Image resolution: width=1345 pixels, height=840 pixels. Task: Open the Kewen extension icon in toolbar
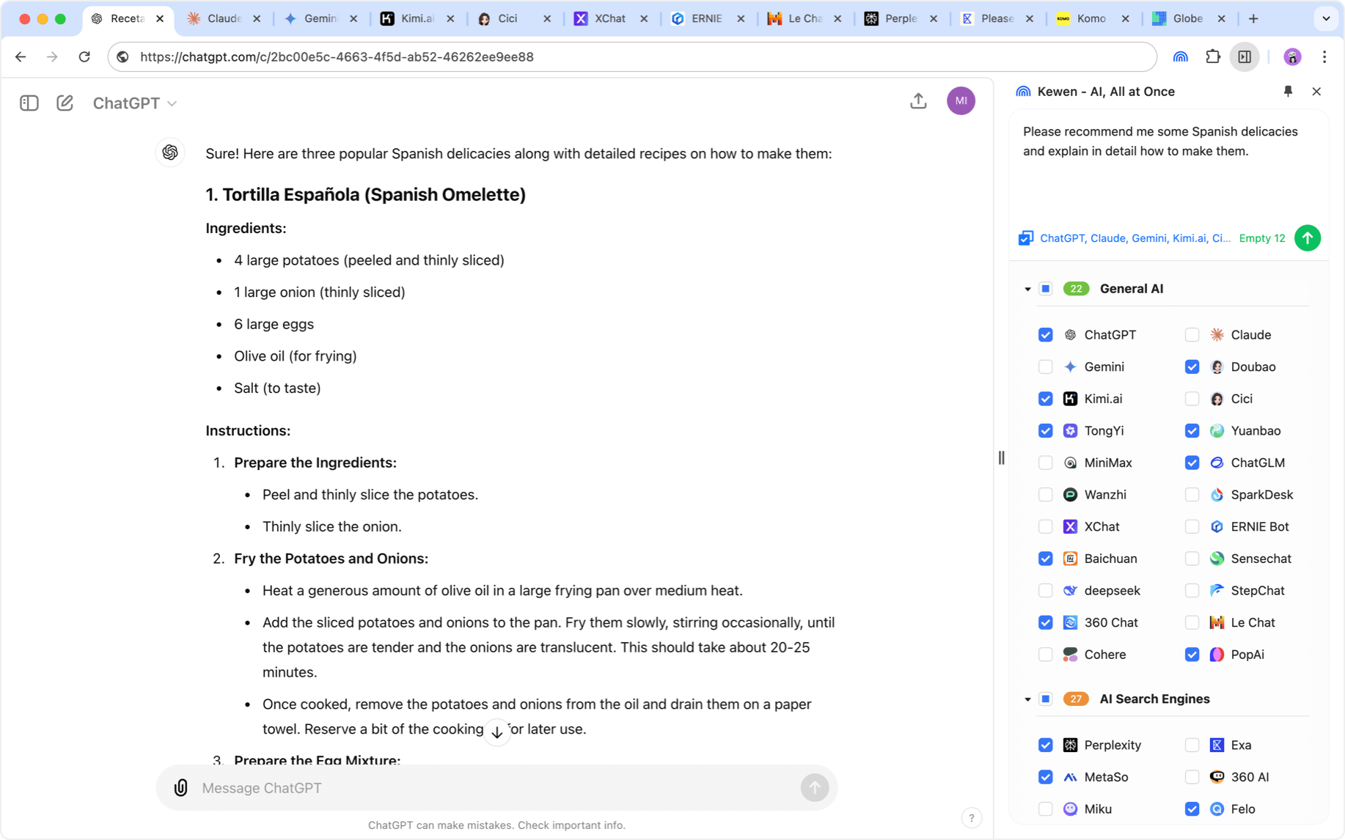pyautogui.click(x=1180, y=56)
